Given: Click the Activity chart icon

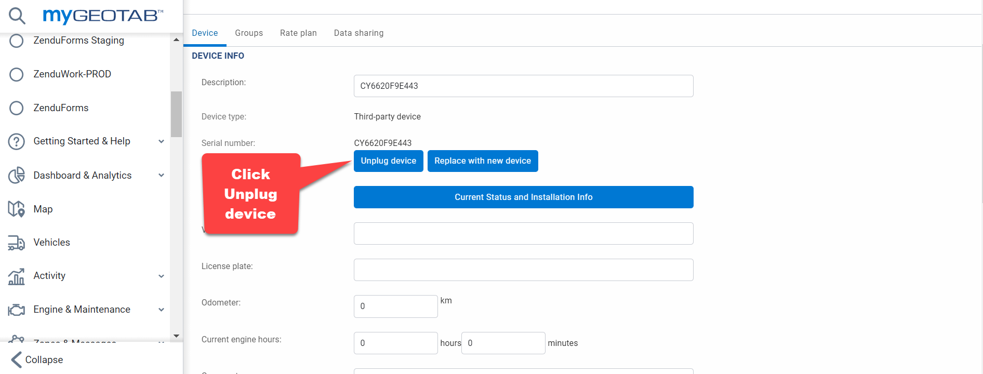Looking at the screenshot, I should point(17,276).
